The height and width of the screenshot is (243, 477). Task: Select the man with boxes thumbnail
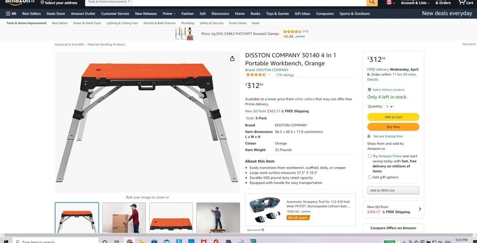pos(124,218)
